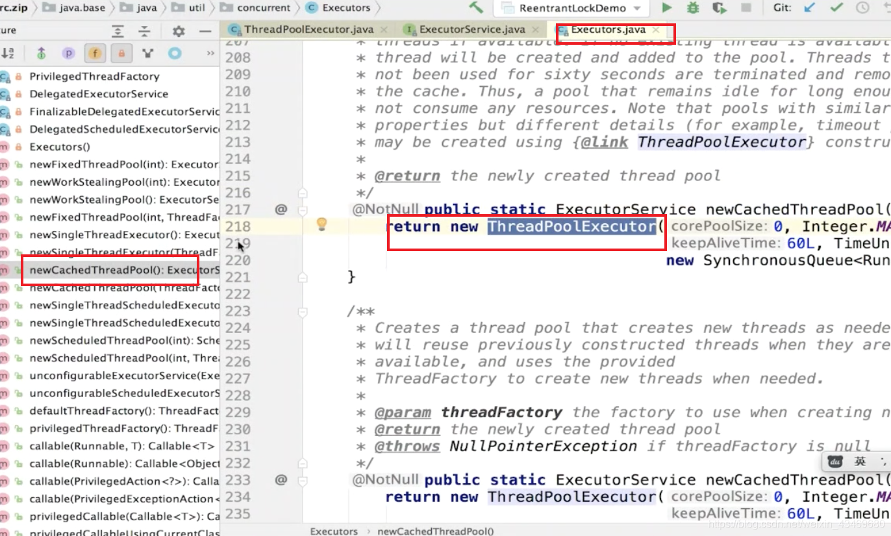Collapse the Javadoc fold at line 223

(x=303, y=311)
